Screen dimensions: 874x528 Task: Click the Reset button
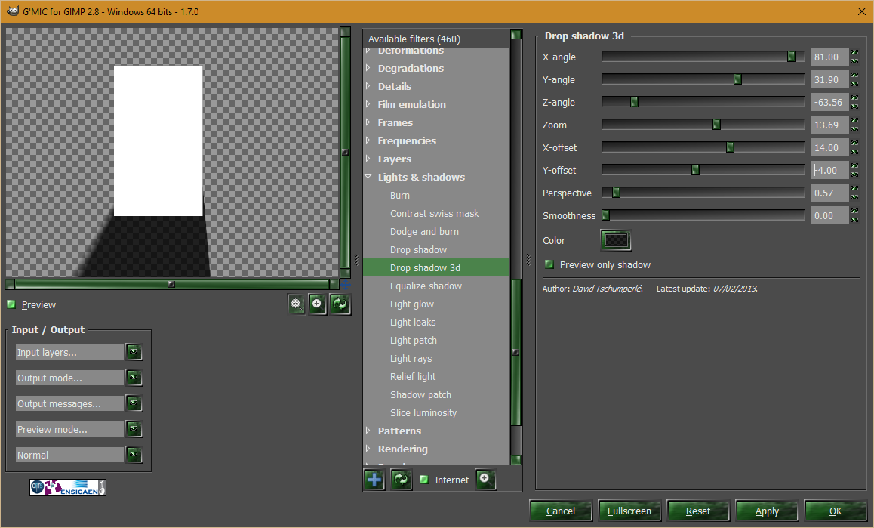(698, 511)
